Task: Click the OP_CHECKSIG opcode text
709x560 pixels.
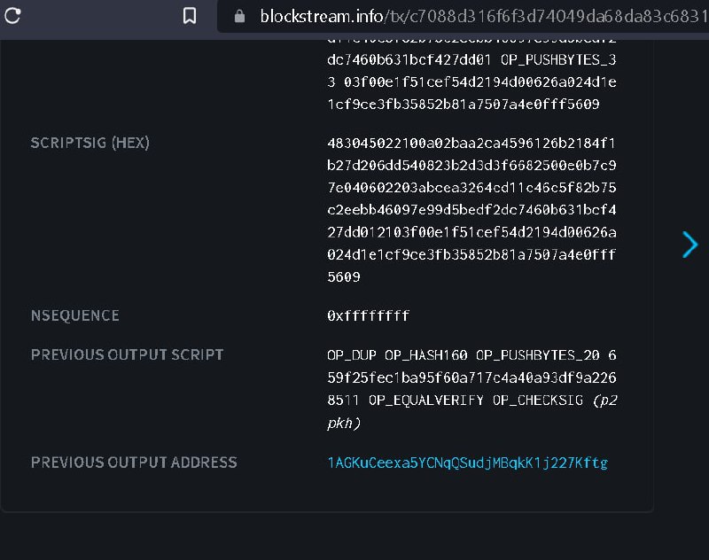Action: (x=538, y=400)
